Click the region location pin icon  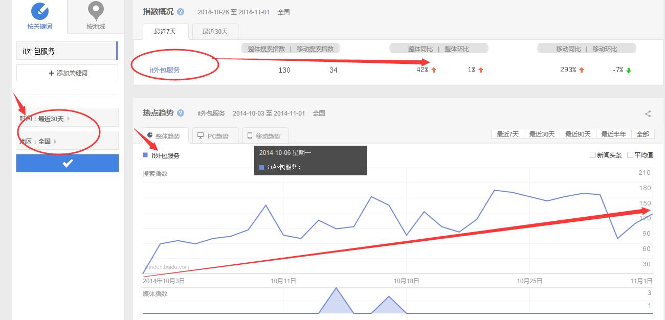(x=96, y=10)
